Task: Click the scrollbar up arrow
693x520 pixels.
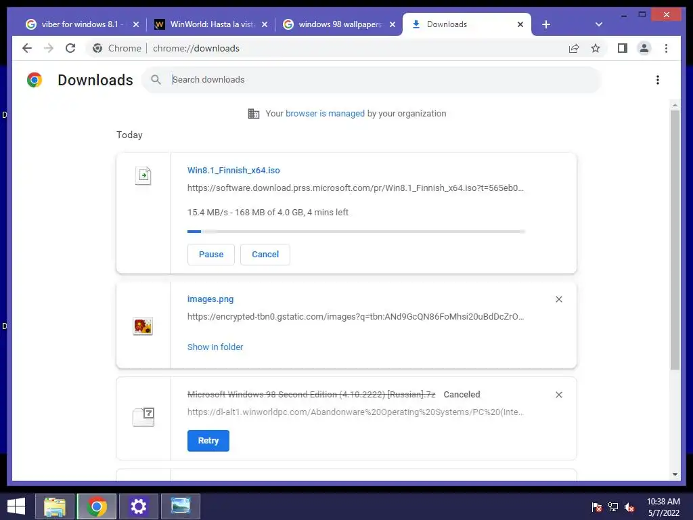Action: pos(675,105)
